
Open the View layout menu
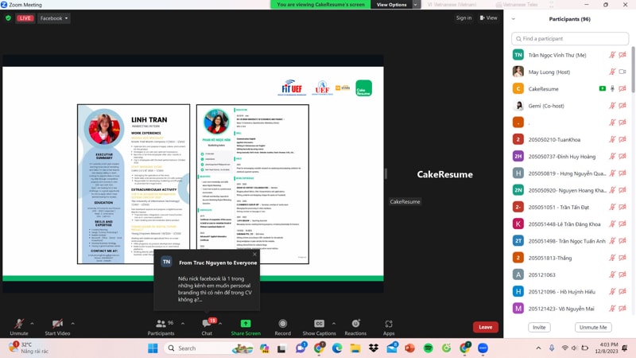488,18
